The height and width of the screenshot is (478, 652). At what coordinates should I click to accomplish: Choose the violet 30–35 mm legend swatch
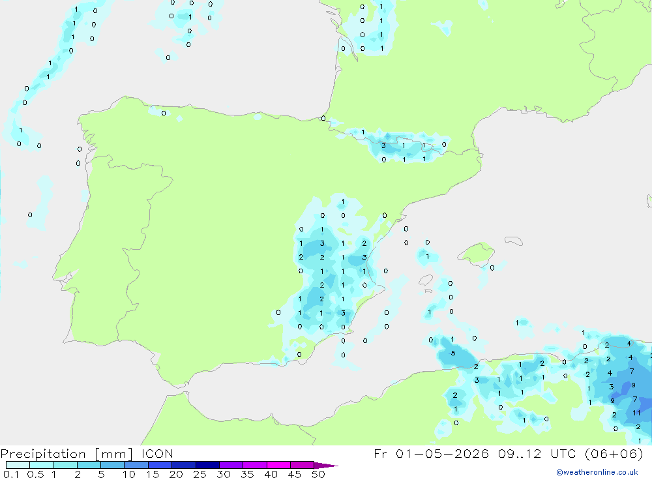pyautogui.click(x=231, y=465)
